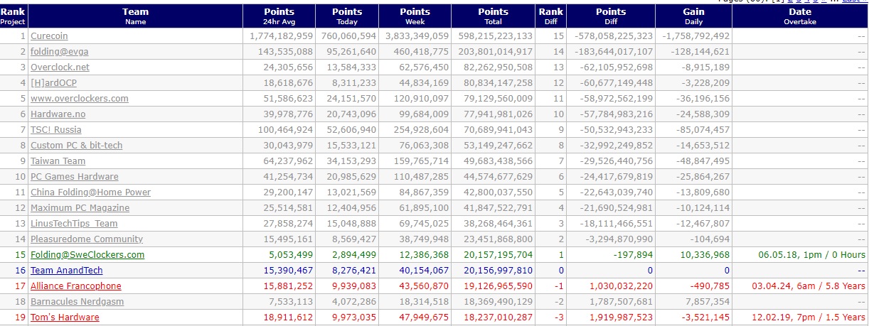Open the Barnacules Nerdgasm team link

point(78,301)
